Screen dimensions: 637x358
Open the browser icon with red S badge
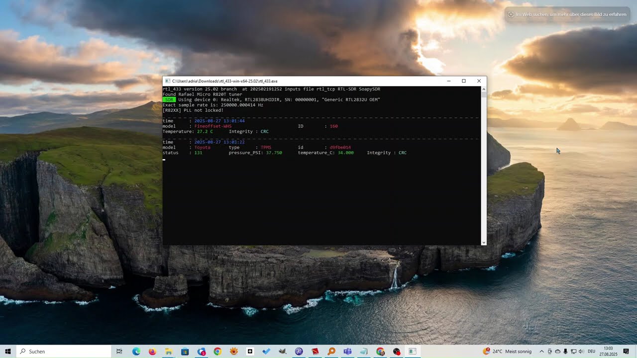[x=201, y=352]
